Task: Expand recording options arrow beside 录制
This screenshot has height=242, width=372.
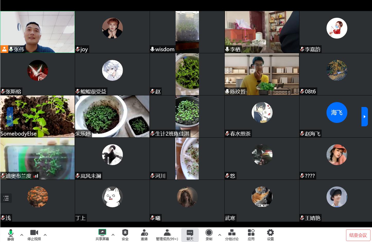Action: click(x=220, y=235)
